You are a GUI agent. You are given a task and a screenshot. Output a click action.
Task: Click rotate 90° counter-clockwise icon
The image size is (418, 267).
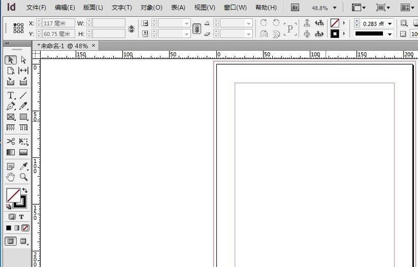(x=276, y=23)
